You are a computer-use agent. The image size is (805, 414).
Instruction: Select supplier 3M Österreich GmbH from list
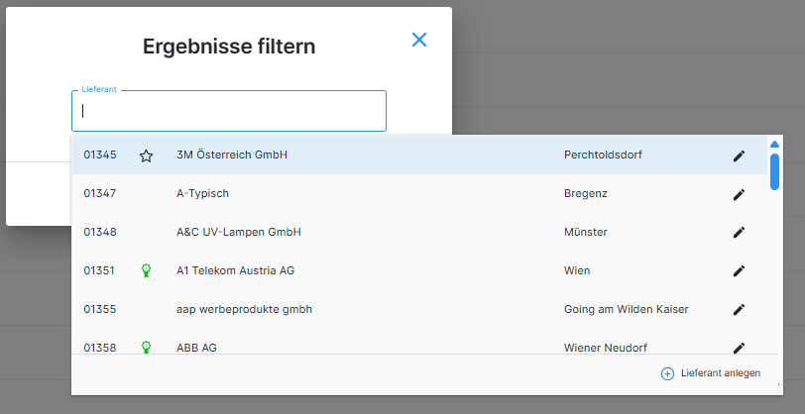click(232, 155)
